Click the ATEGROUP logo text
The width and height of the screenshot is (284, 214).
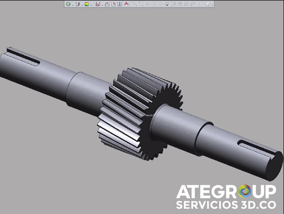226,191
